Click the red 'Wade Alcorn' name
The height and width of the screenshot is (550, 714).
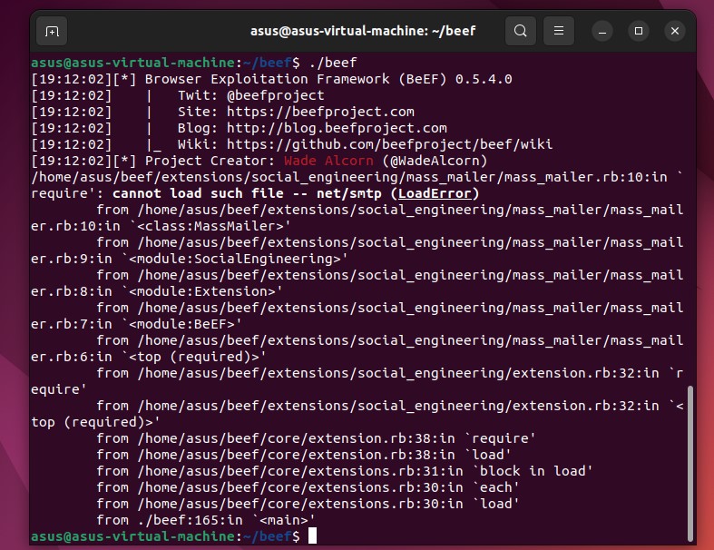tap(328, 161)
